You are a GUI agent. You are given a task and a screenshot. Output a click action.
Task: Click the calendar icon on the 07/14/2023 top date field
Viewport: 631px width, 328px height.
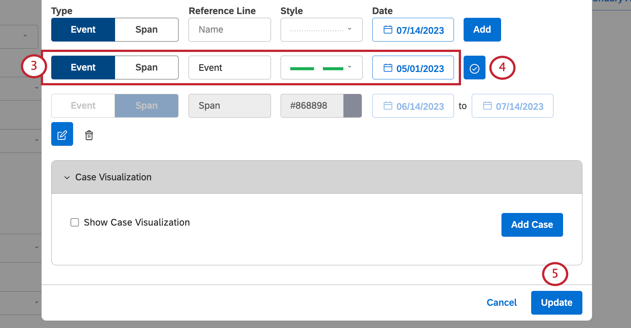click(388, 30)
